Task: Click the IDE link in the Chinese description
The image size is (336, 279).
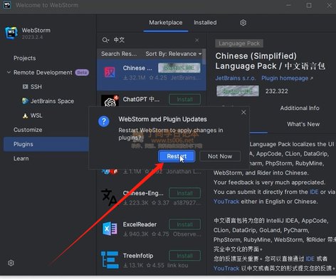Action: click(x=310, y=258)
